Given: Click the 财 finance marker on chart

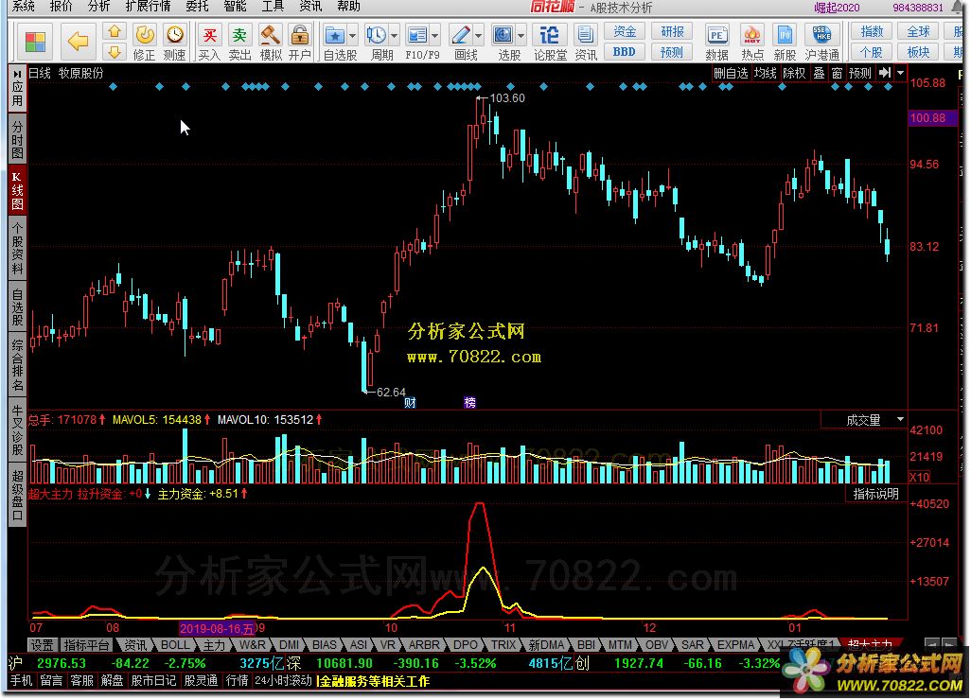Looking at the screenshot, I should [x=410, y=403].
